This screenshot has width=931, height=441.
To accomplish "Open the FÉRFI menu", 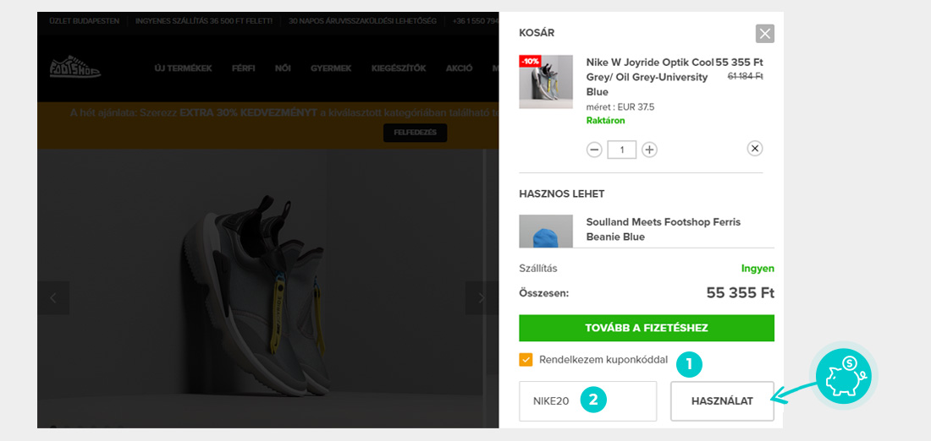I will pyautogui.click(x=244, y=68).
